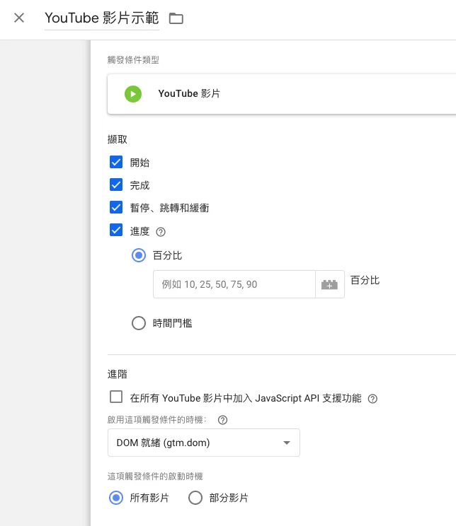456x526 pixels.
Task: Toggle the 進度 checkbox
Action: click(x=116, y=230)
